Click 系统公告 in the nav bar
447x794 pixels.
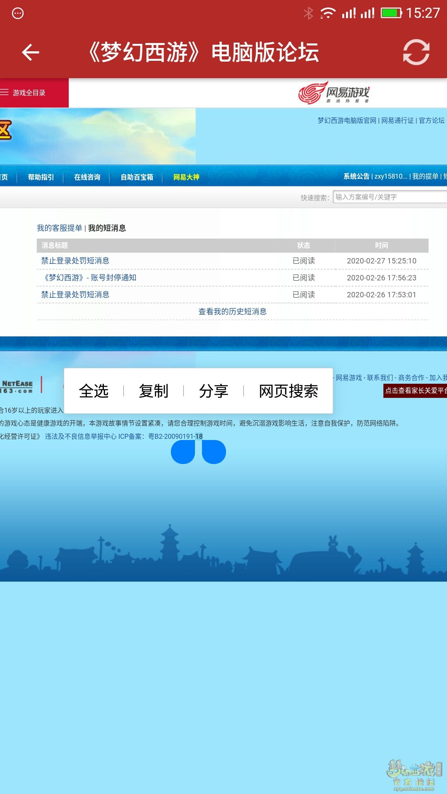pyautogui.click(x=356, y=176)
